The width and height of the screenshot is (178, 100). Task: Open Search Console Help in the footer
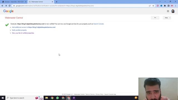pyautogui.click(x=110, y=94)
